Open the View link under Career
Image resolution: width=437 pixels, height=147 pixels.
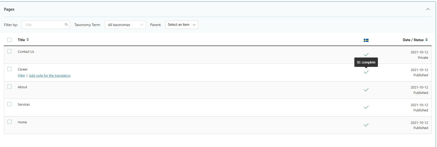21,75
